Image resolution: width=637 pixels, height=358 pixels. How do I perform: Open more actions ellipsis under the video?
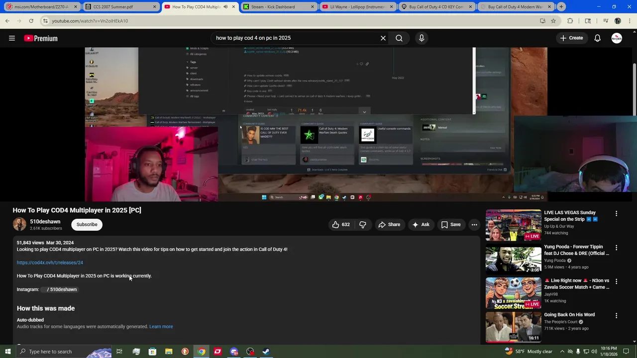[474, 225]
